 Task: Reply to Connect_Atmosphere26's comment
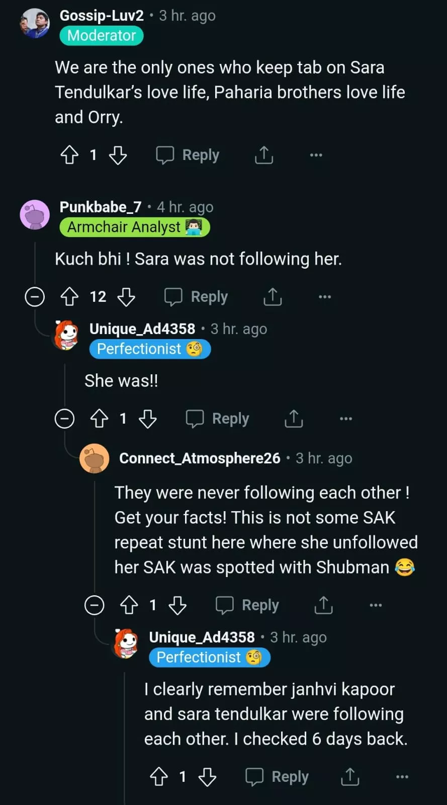[x=247, y=605]
